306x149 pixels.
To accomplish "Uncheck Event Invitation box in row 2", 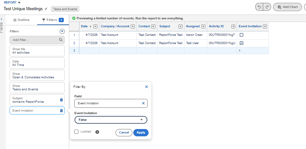I will (x=241, y=43).
